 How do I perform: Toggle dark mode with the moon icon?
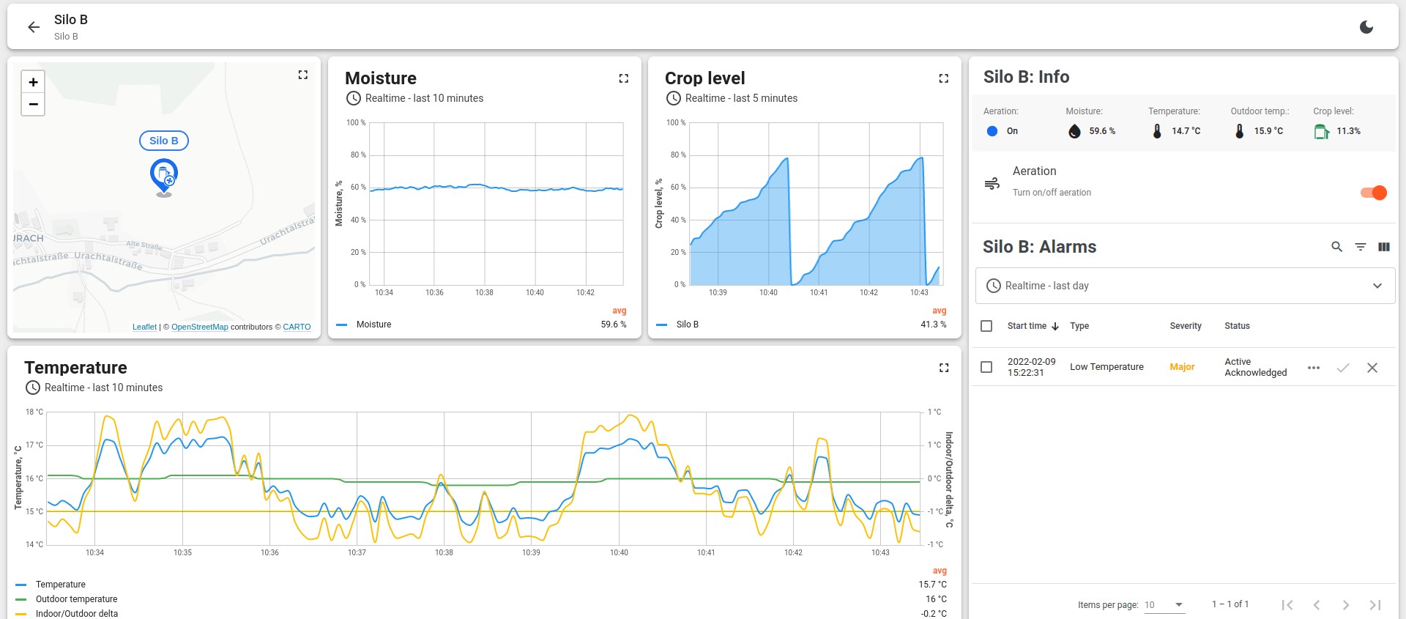coord(1366,27)
